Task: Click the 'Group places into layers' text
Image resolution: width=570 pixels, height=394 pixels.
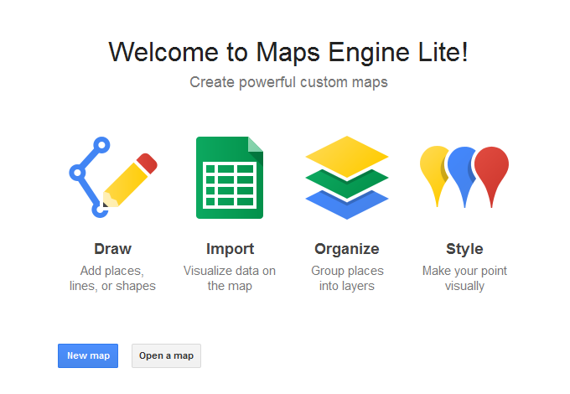Action: coord(346,278)
